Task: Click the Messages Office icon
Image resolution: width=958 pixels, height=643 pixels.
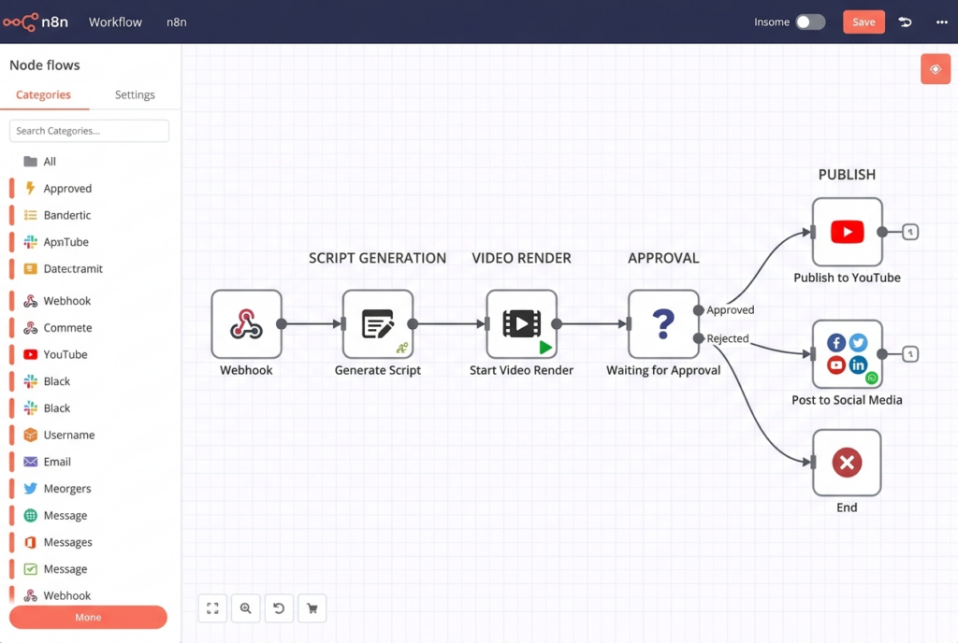Action: point(30,542)
